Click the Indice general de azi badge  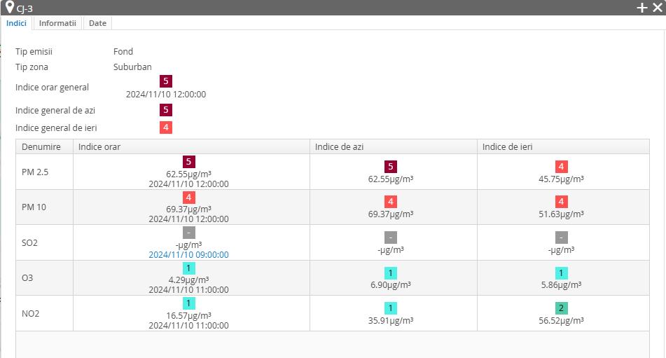165,110
